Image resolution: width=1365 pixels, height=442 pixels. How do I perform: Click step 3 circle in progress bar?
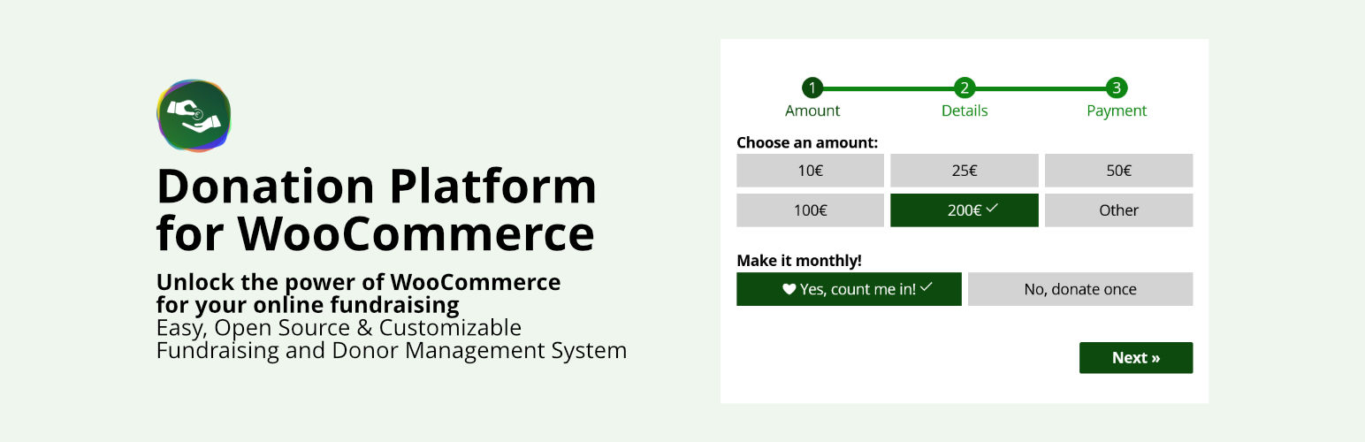[x=1117, y=88]
